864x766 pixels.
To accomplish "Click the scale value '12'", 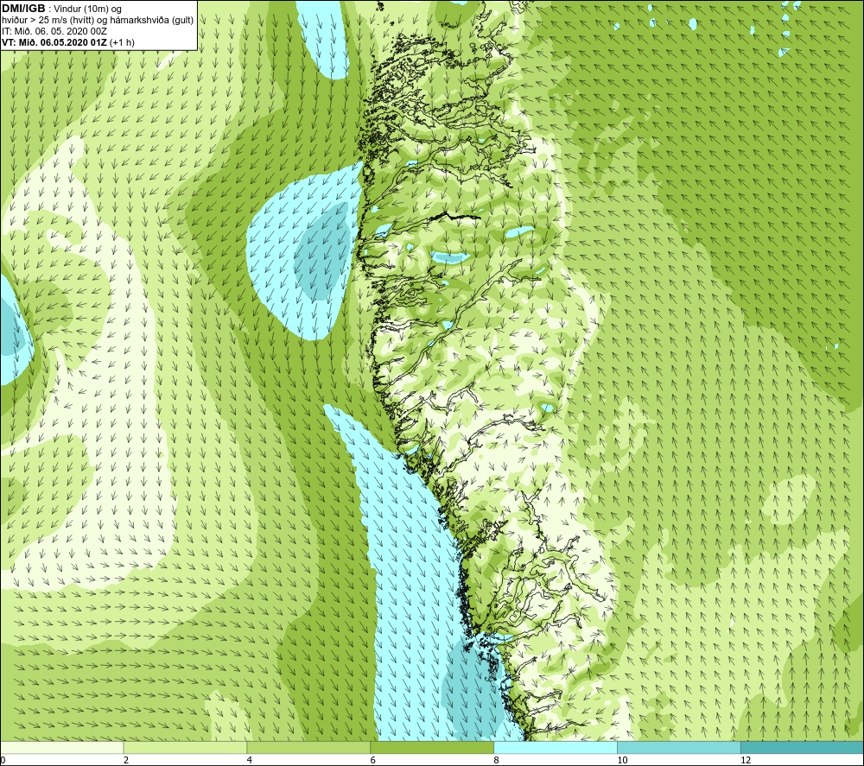I will pos(746,761).
